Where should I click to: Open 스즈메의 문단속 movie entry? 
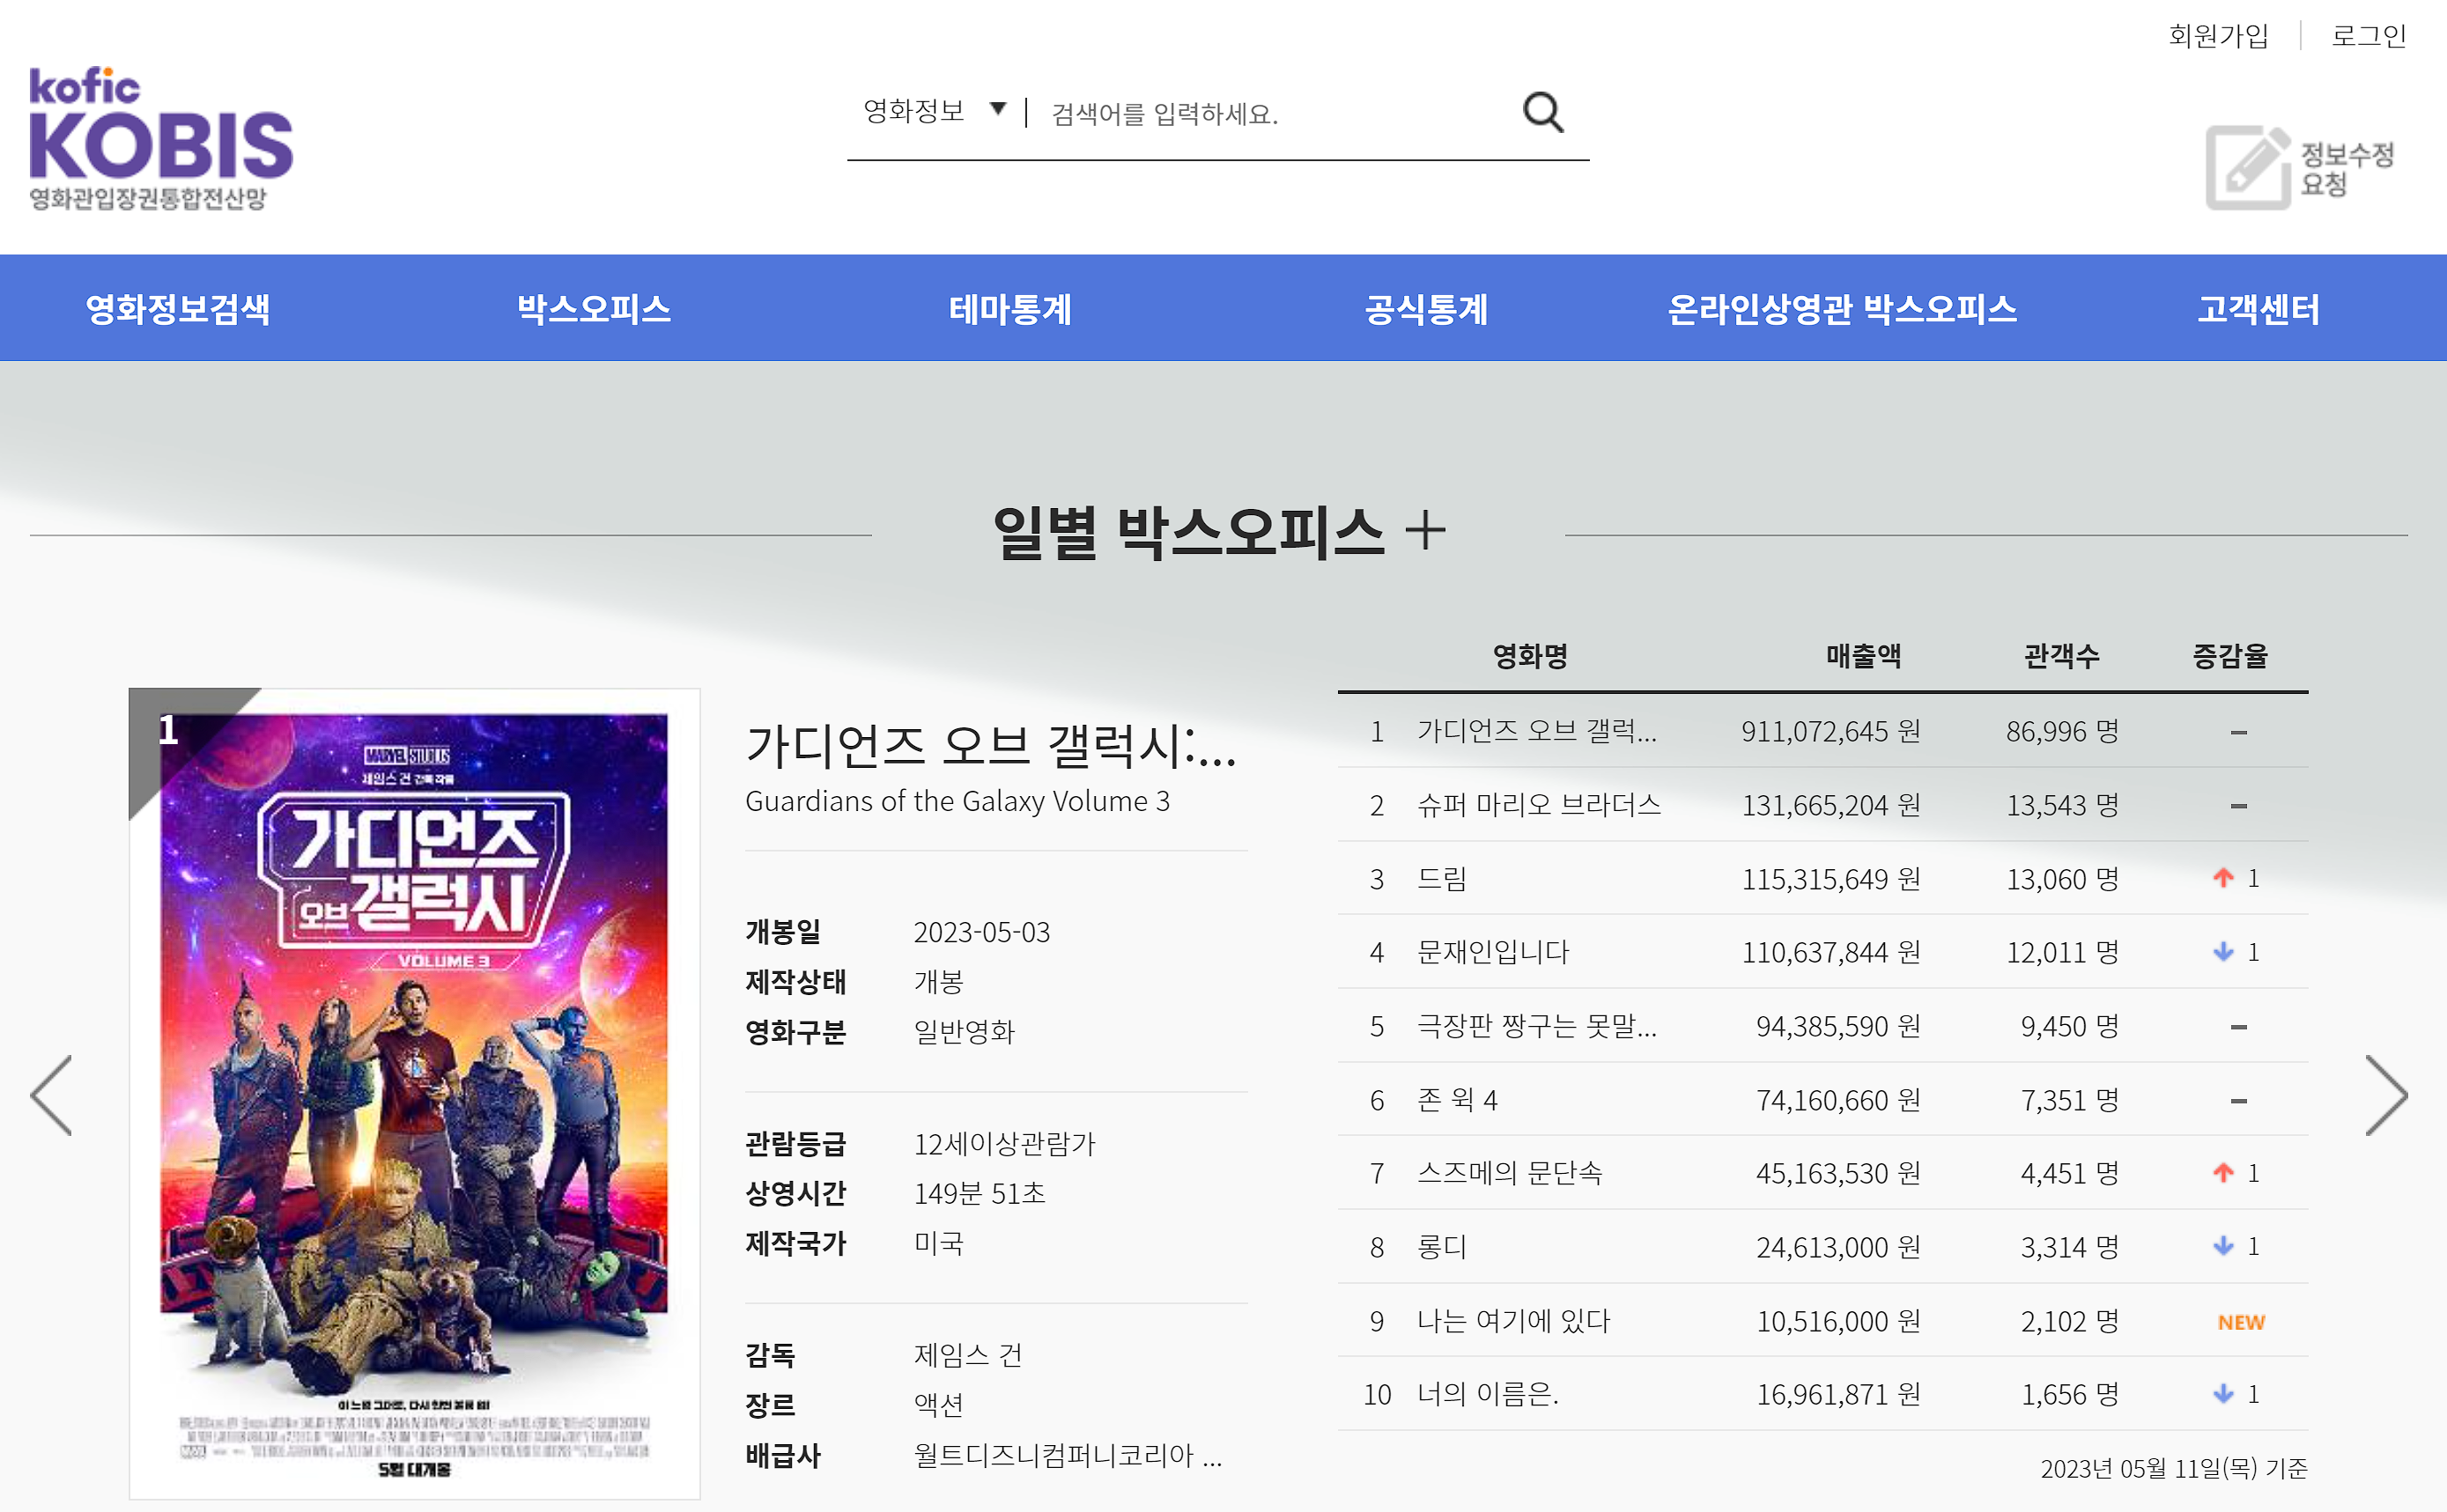tap(1509, 1173)
